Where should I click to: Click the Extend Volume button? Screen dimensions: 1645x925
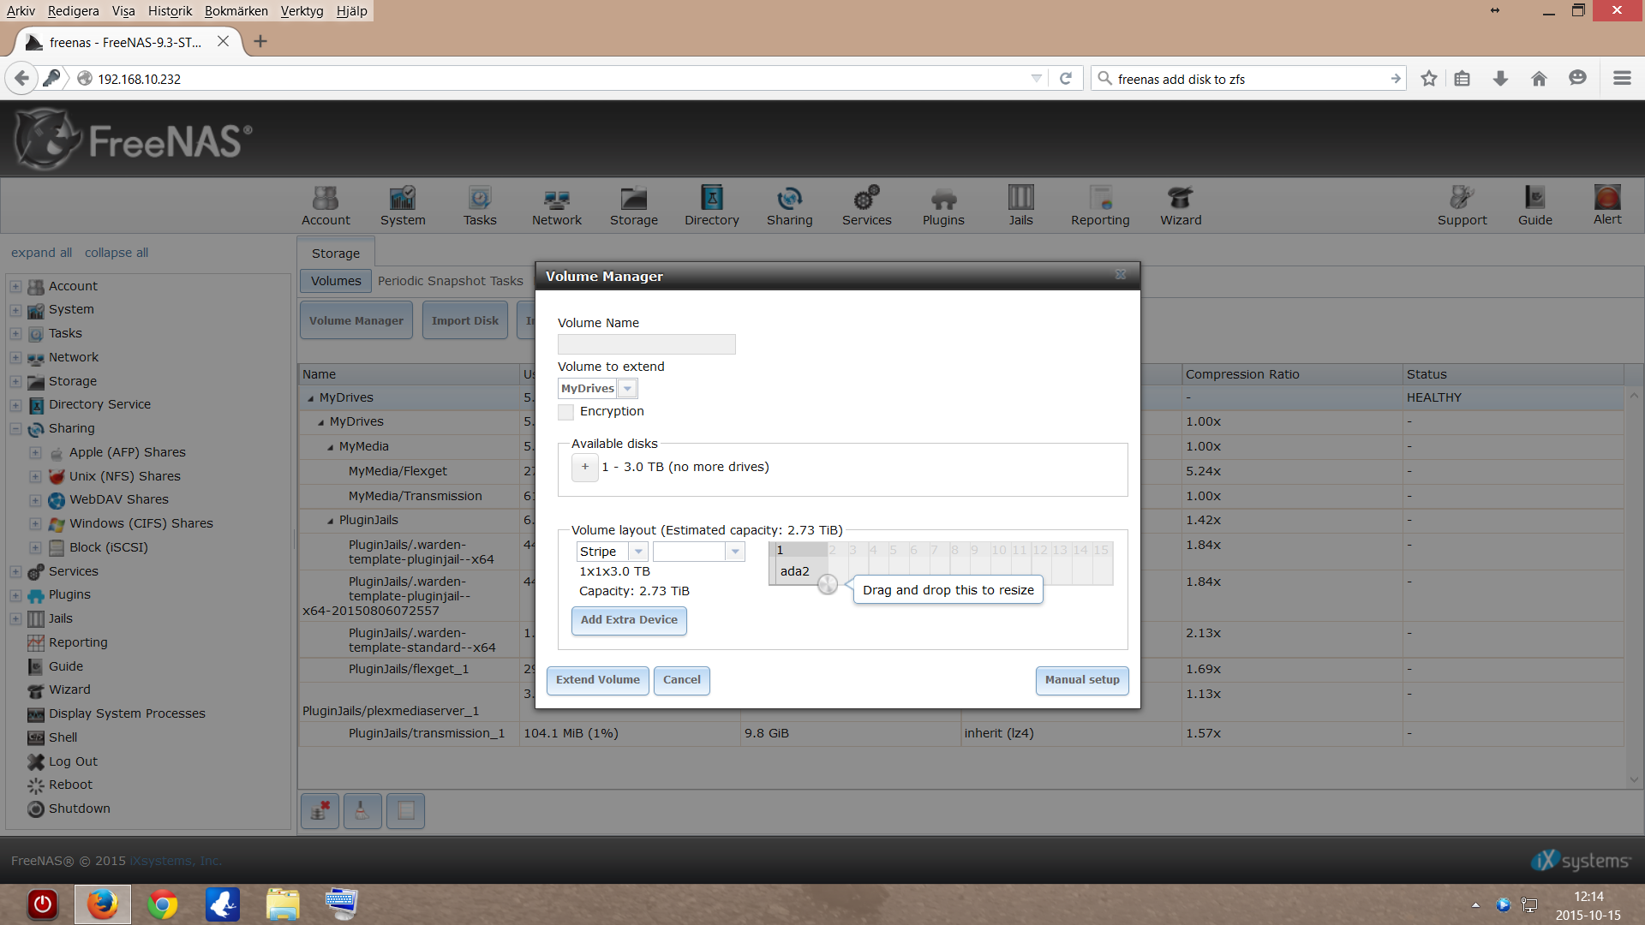(x=598, y=680)
